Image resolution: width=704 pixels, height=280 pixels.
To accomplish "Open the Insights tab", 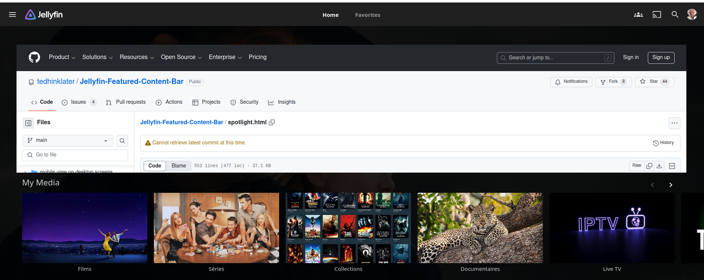I will 282,102.
